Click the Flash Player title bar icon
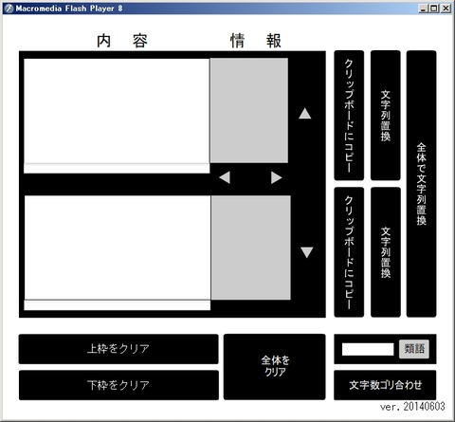This screenshot has height=422, width=455. 9,9
